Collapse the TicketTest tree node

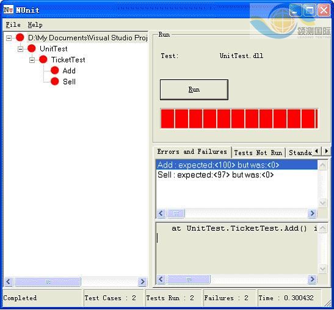pyautogui.click(x=32, y=60)
